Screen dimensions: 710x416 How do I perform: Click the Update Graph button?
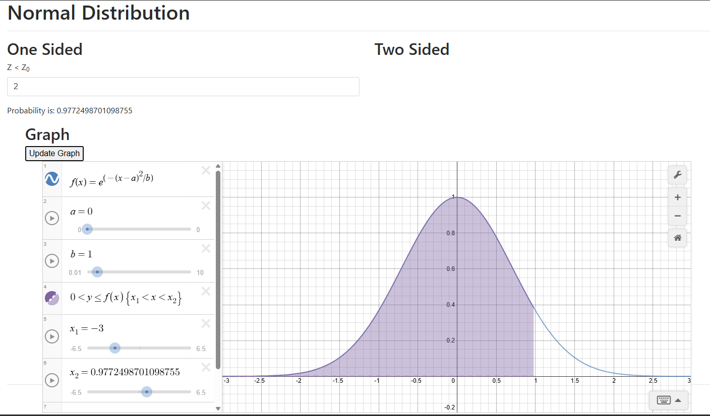point(54,153)
